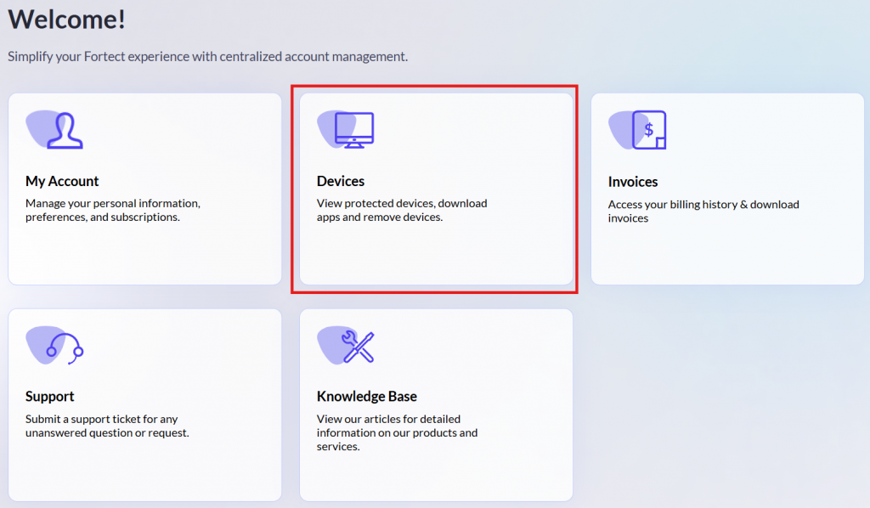Image resolution: width=870 pixels, height=508 pixels.
Task: Click empty area of Knowledge Base card
Action: click(436, 477)
